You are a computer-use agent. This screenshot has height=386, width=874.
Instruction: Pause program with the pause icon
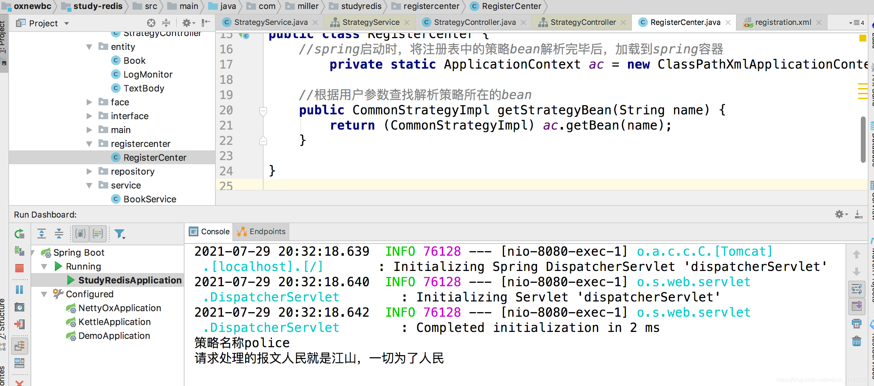pyautogui.click(x=19, y=289)
